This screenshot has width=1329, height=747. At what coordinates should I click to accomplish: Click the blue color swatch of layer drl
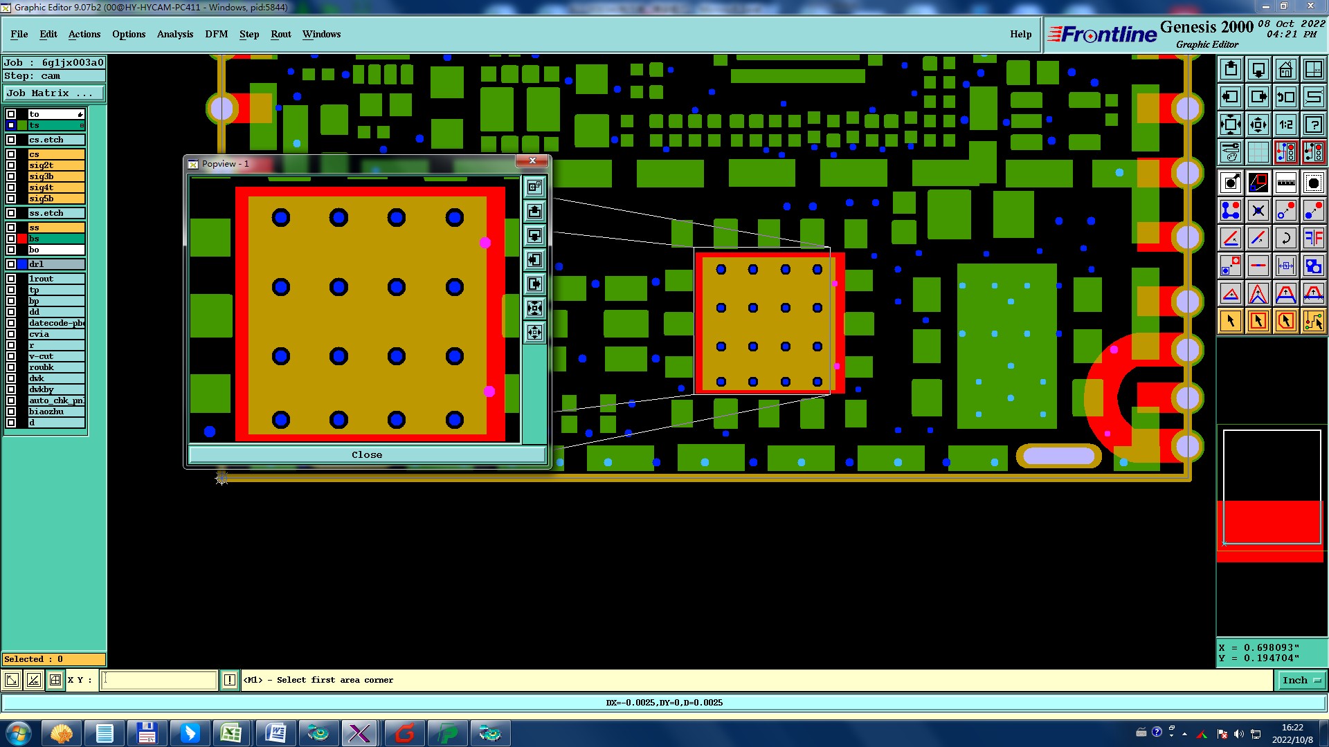click(x=22, y=264)
